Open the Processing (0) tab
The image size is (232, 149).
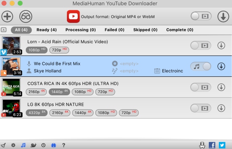pyautogui.click(x=81, y=30)
